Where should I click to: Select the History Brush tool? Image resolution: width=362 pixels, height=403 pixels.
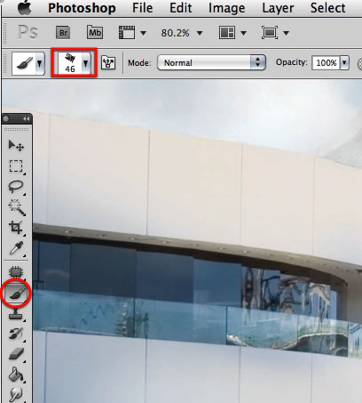[16, 334]
